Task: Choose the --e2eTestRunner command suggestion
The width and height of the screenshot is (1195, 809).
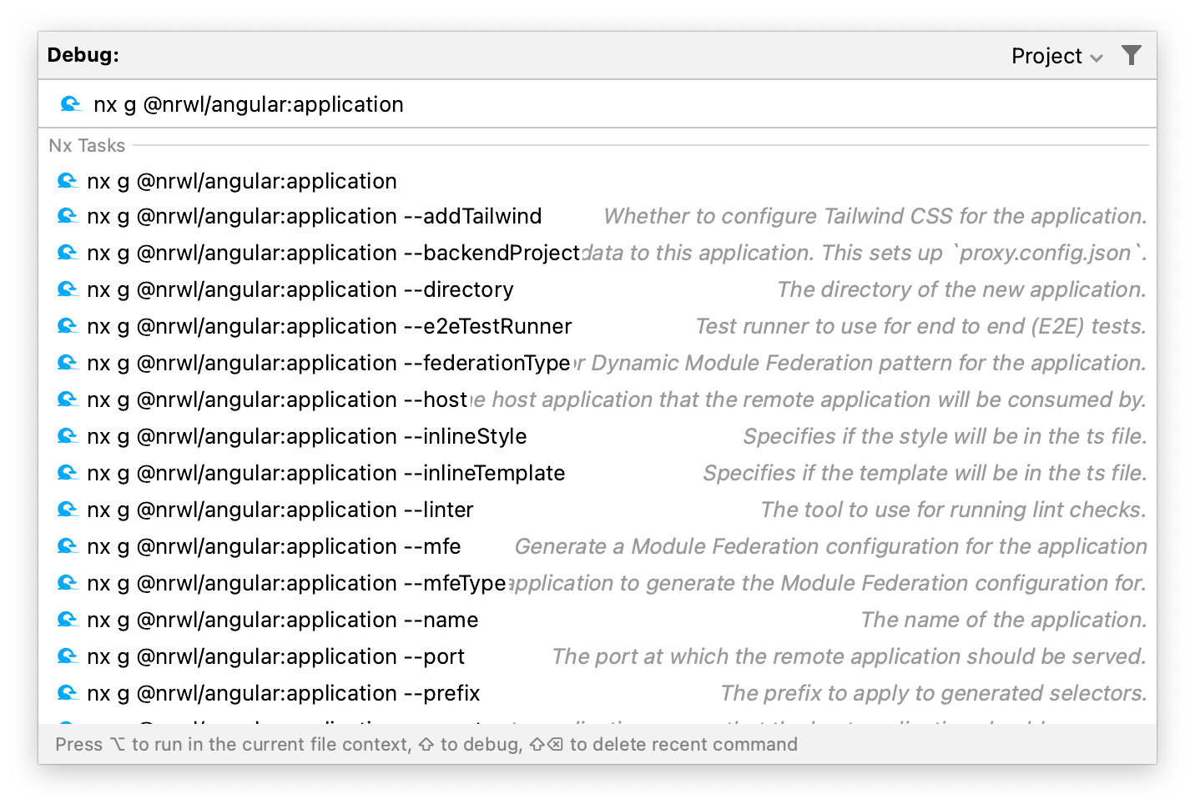Action: (x=597, y=326)
